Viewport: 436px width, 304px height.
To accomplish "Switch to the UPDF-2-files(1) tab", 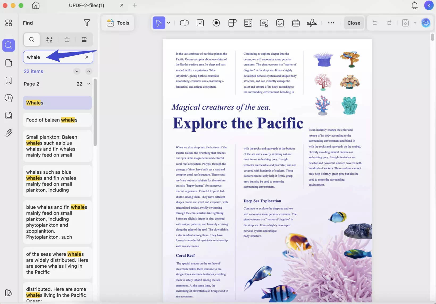I will (87, 5).
